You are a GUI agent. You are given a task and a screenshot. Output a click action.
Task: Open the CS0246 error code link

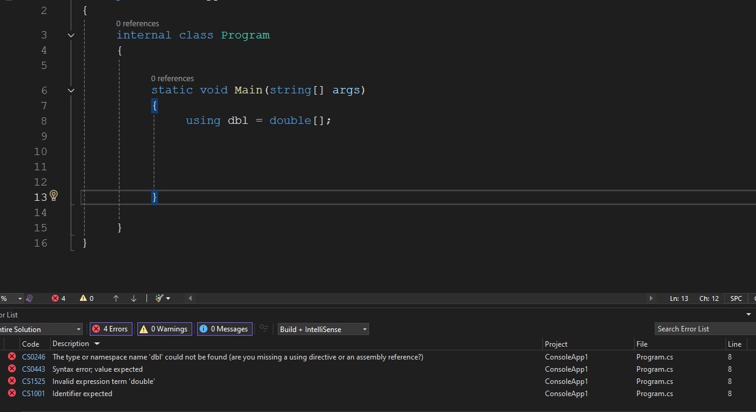34,356
